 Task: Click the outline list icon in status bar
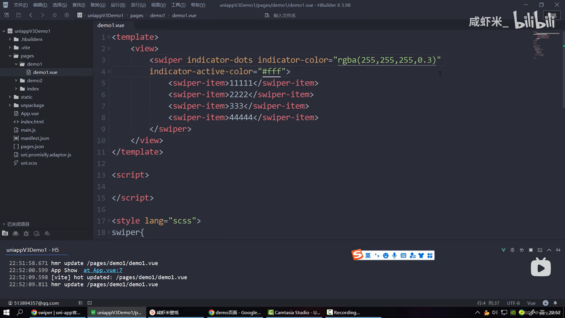(80, 303)
